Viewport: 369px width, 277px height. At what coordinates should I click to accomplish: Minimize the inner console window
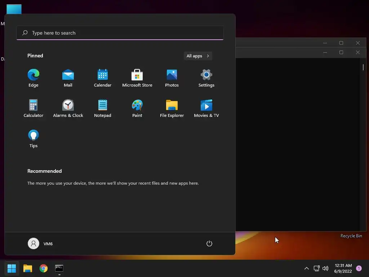coord(325,52)
